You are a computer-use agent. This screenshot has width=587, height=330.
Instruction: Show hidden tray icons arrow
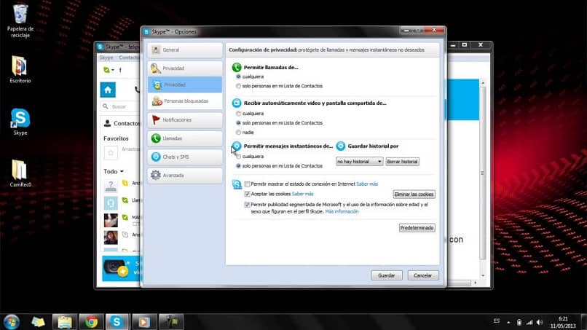click(508, 322)
